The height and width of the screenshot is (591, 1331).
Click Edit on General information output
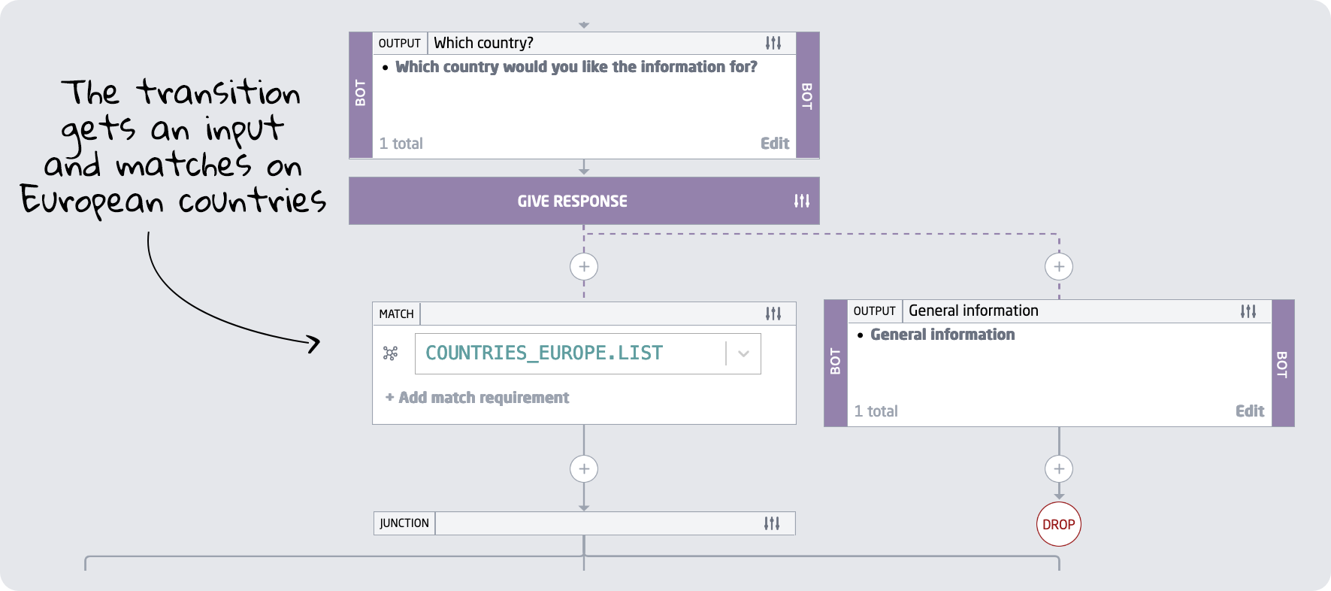[x=1249, y=411]
